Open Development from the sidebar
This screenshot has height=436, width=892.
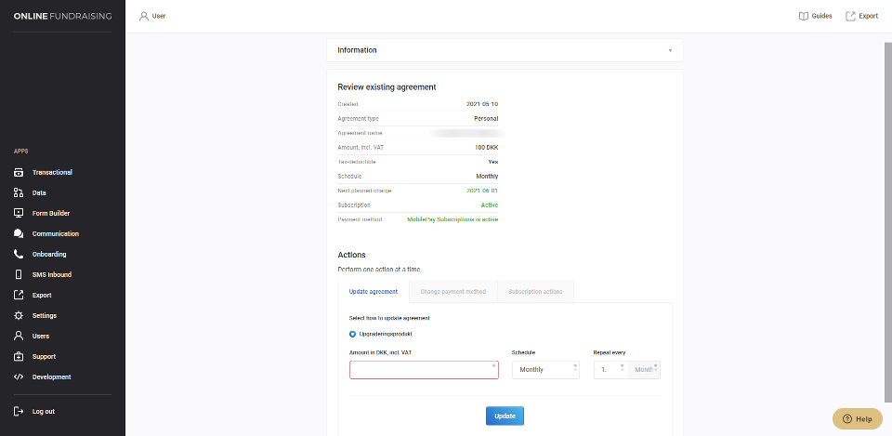tap(52, 377)
